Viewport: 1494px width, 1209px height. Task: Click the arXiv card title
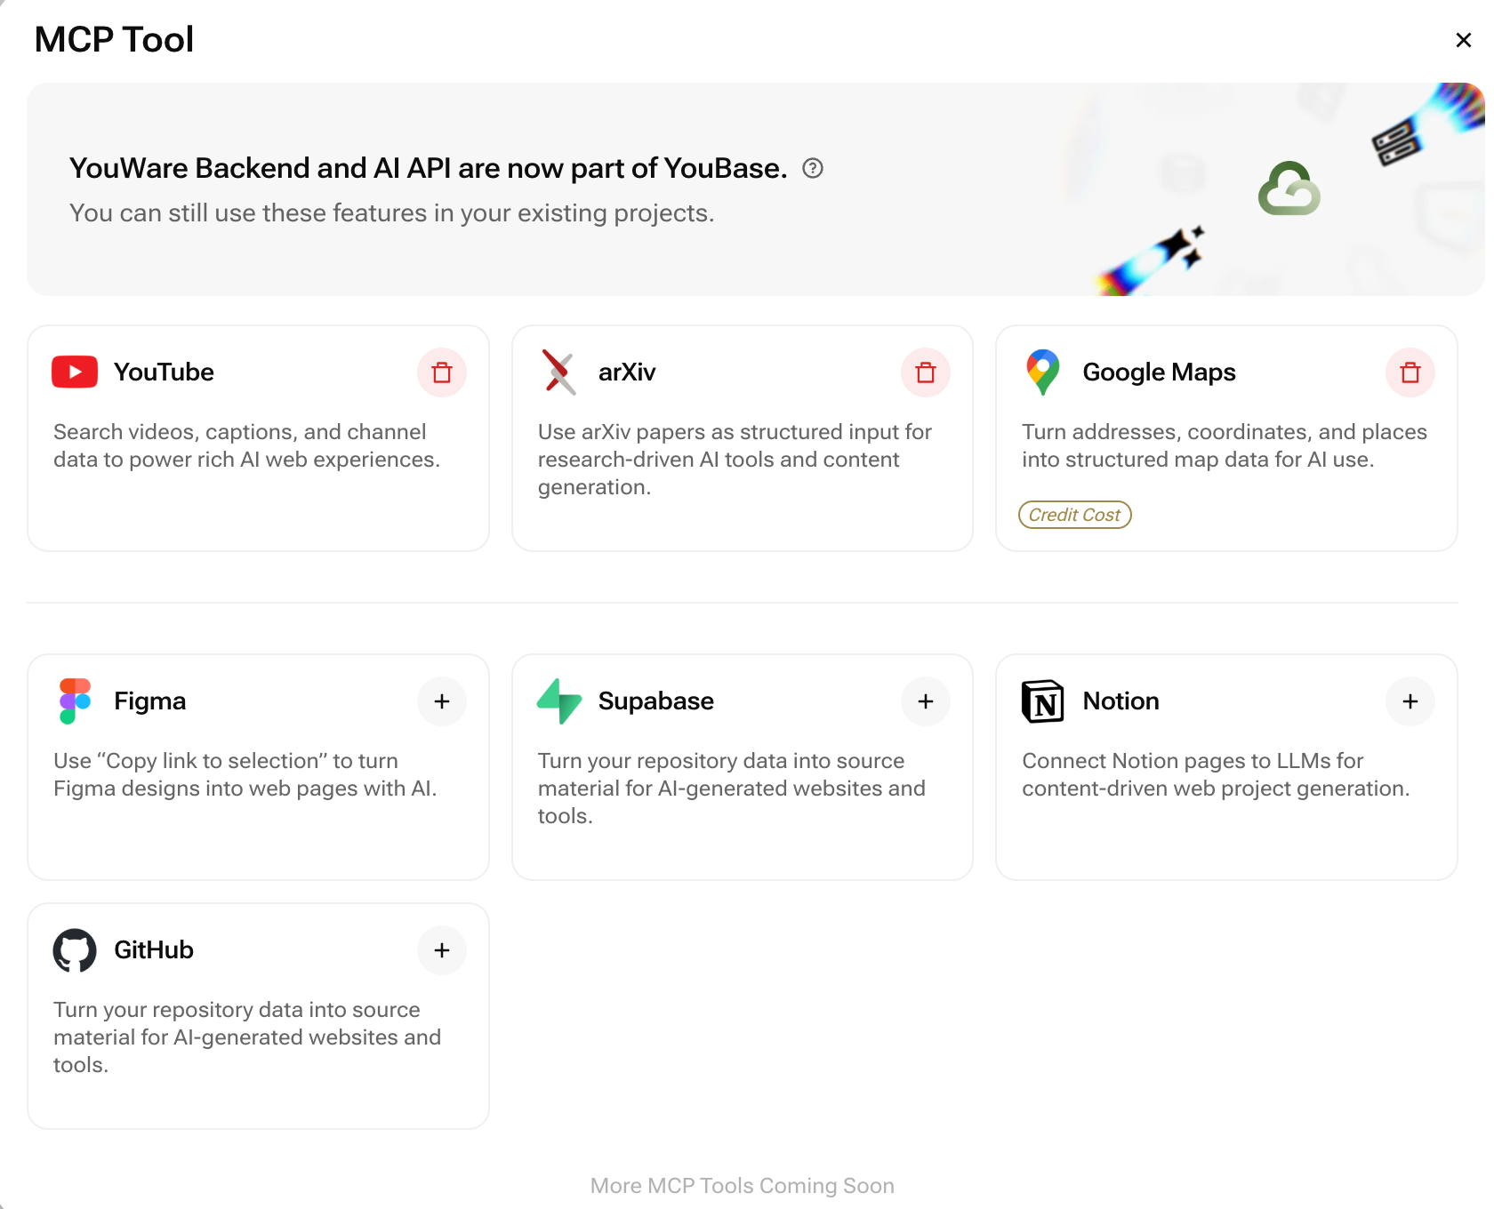627,372
